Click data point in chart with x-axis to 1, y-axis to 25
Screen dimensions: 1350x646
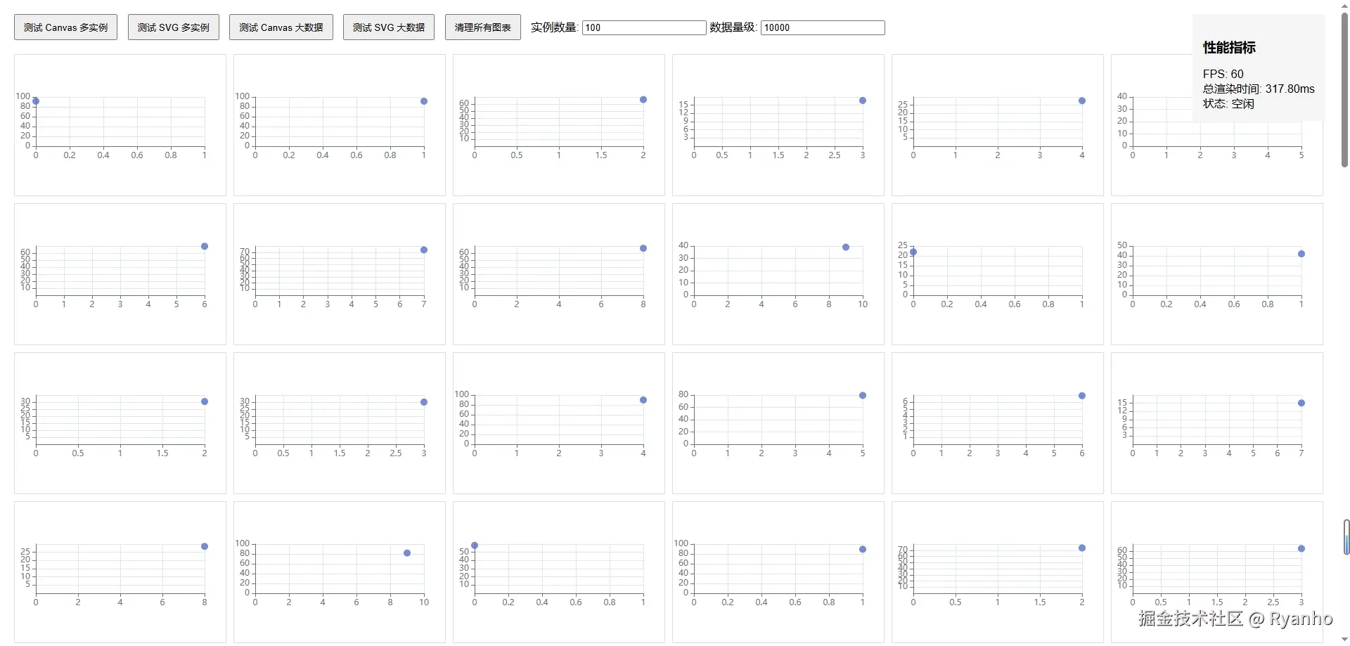(913, 252)
